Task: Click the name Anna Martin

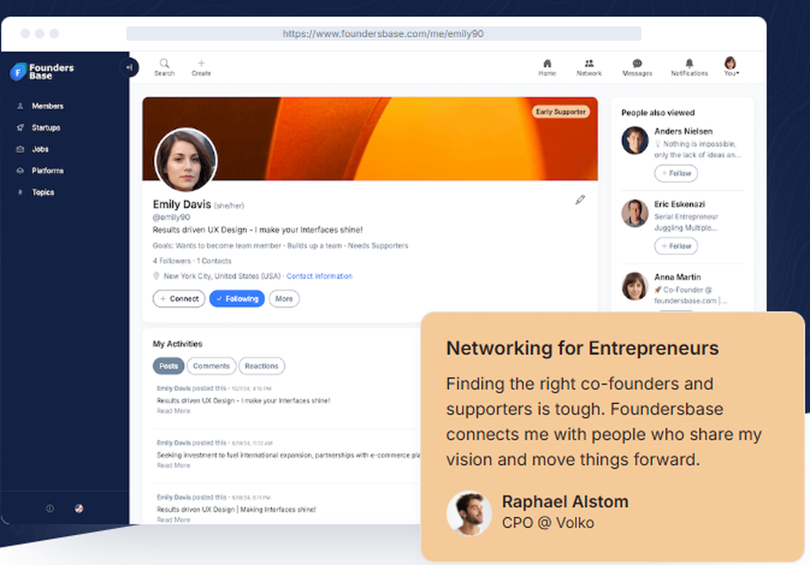Action: coord(677,277)
